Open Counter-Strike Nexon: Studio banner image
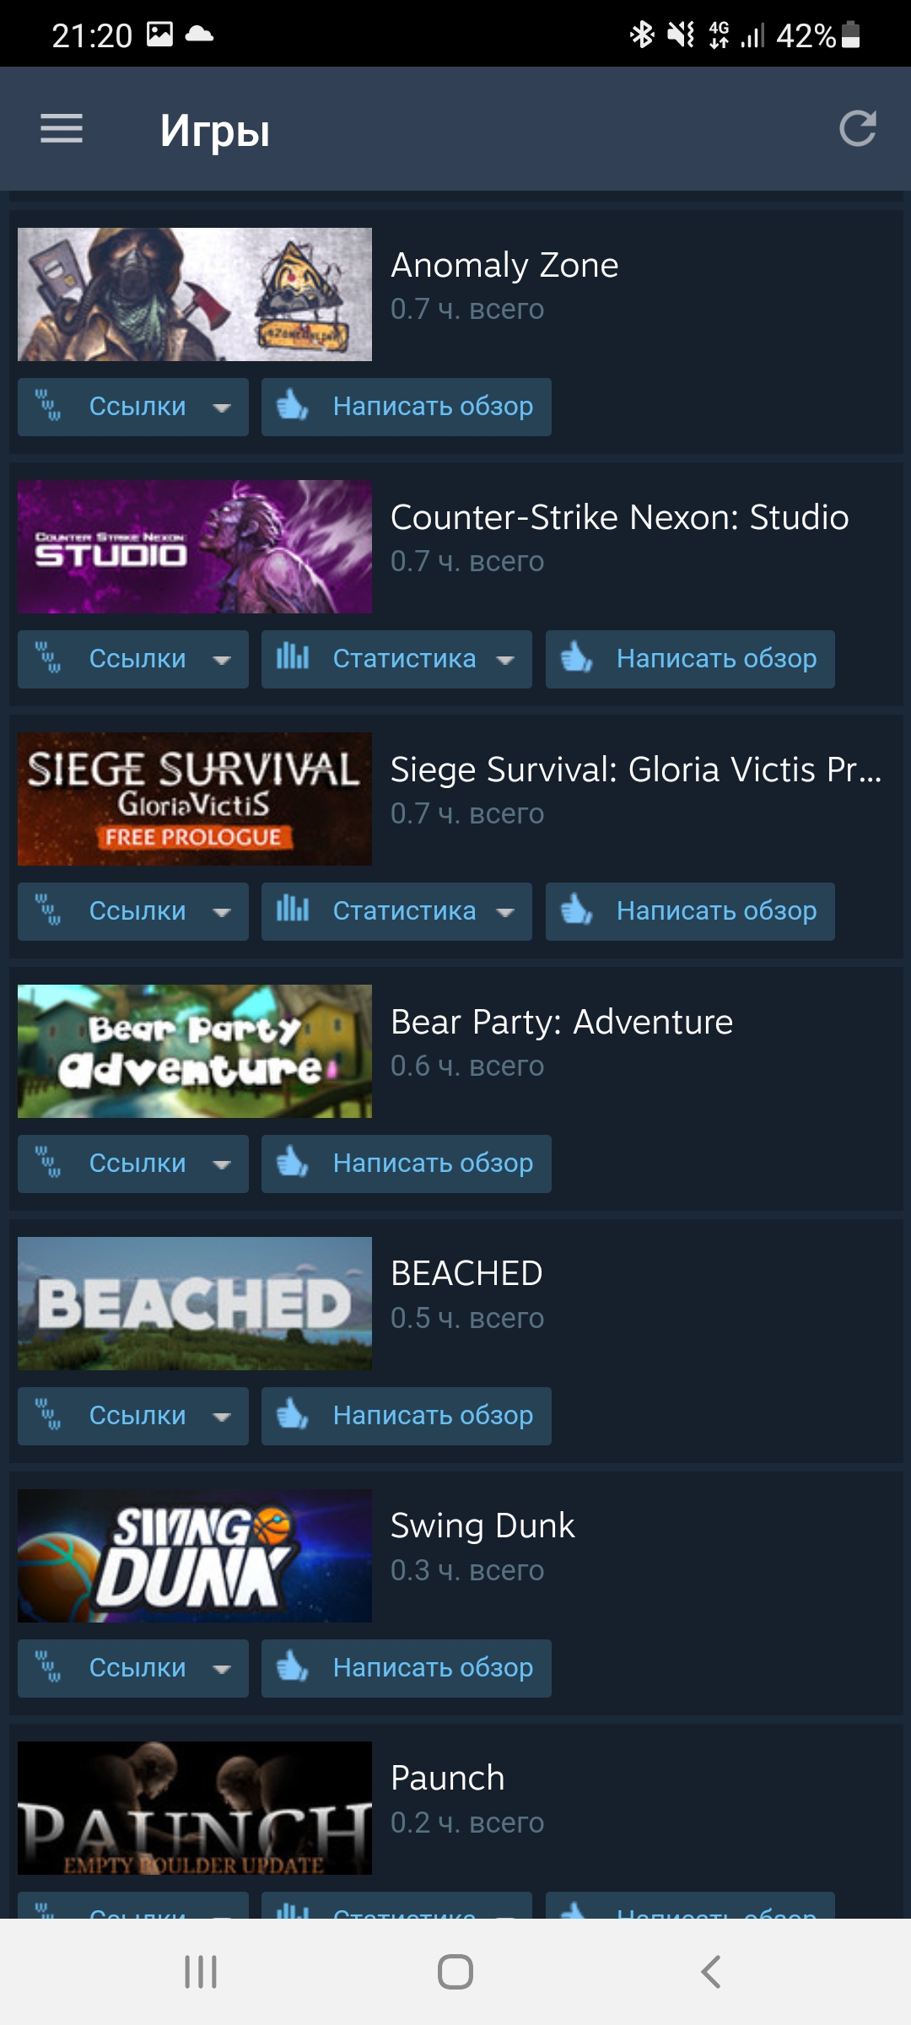Screen dimensions: 911x2025 [195, 547]
